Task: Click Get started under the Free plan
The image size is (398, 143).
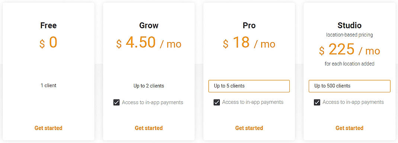Action: pos(48,128)
